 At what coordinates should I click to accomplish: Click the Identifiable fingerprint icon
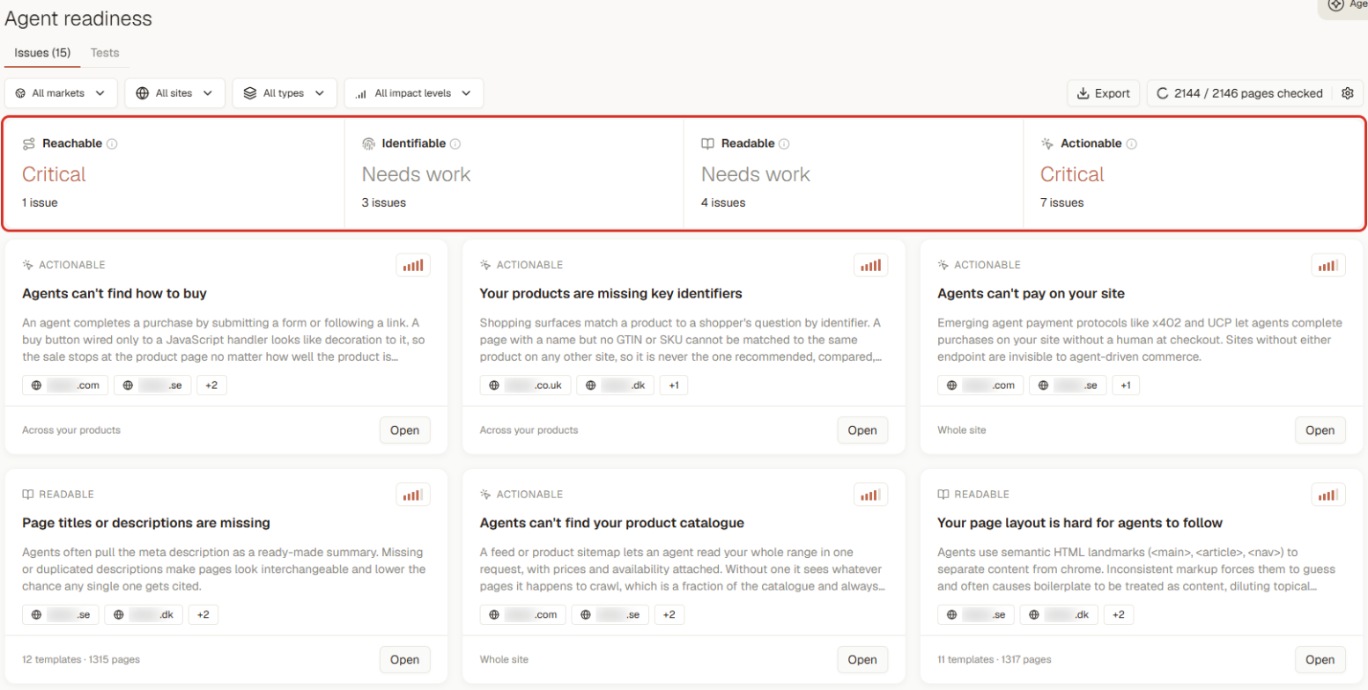pyautogui.click(x=368, y=143)
